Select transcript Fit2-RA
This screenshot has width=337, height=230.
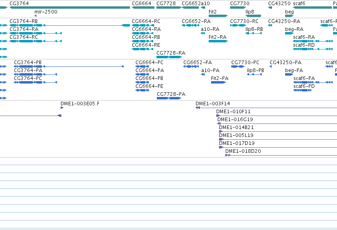pos(218,41)
